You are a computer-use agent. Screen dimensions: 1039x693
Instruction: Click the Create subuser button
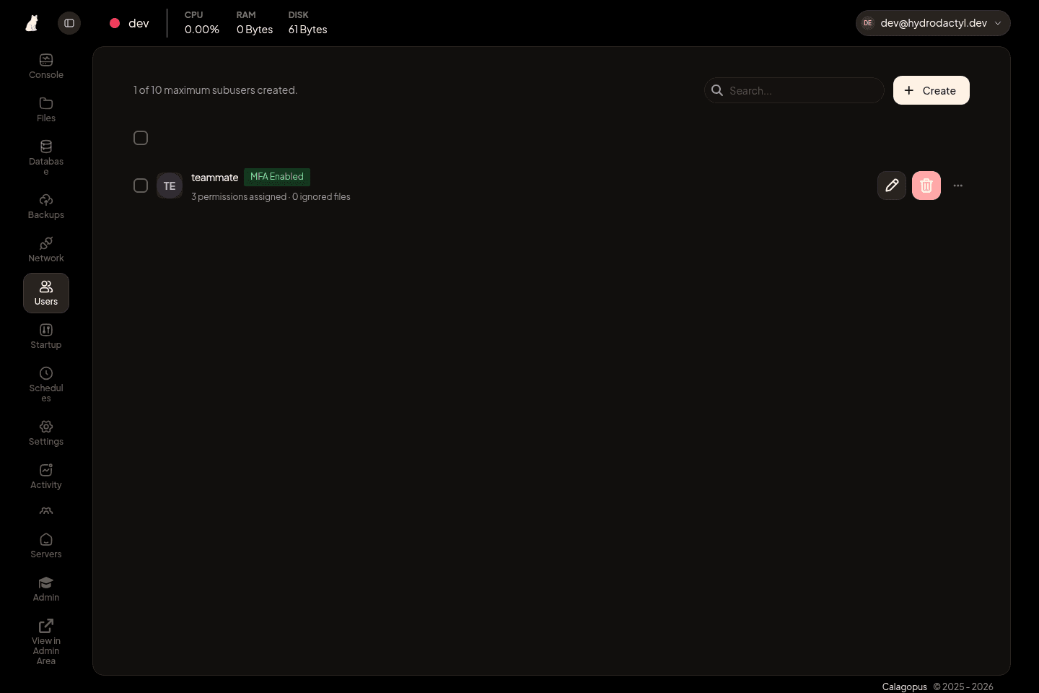(x=931, y=90)
